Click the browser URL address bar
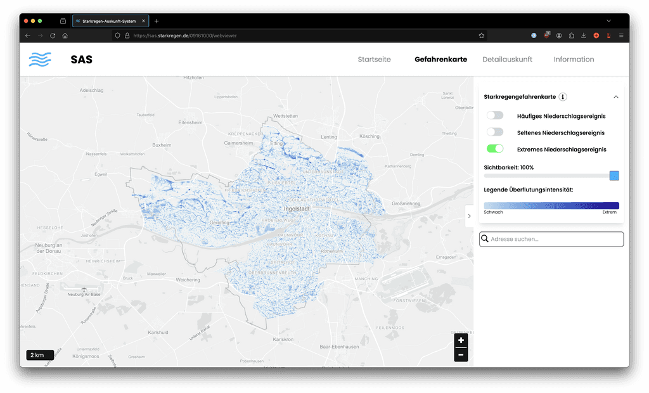Screen dimensions: 649x393 click(x=299, y=35)
